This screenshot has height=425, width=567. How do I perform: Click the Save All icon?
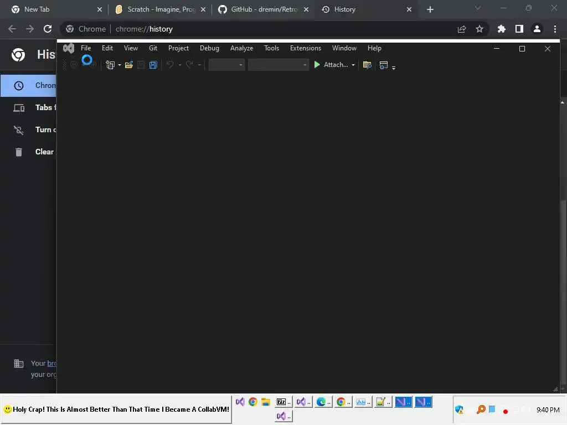(153, 65)
